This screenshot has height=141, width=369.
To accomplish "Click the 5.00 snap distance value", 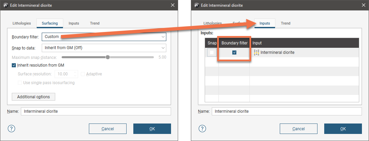I will point(162,57).
